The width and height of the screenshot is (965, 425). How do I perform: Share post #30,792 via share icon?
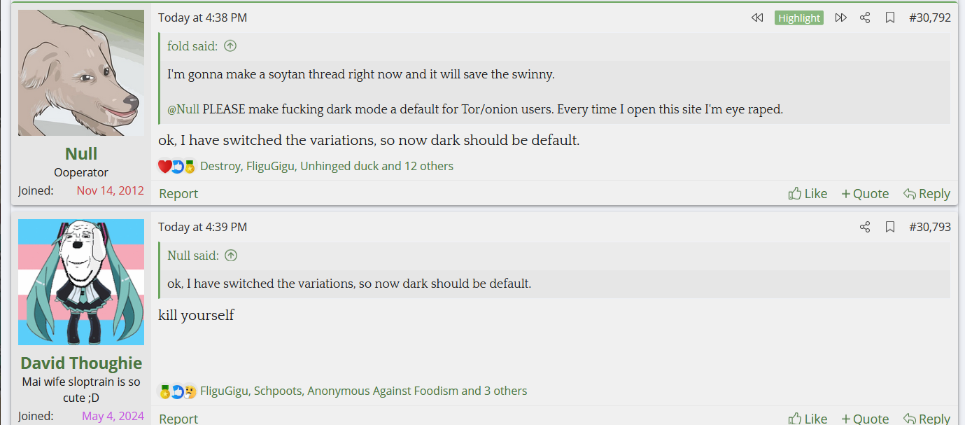tap(865, 18)
